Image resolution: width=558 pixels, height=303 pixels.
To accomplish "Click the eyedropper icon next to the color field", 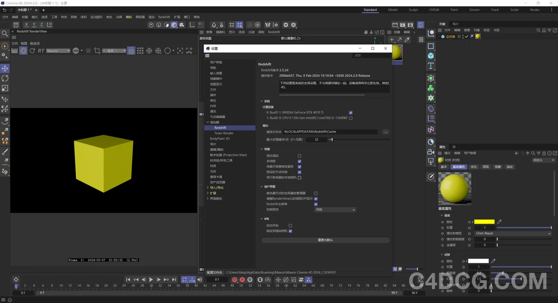I will [x=499, y=222].
